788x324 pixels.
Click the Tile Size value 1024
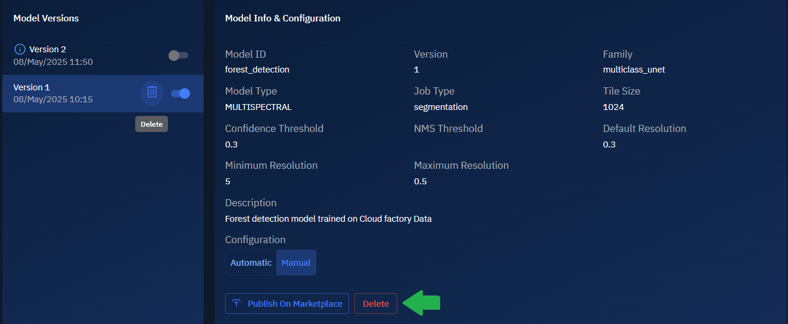[x=613, y=107]
